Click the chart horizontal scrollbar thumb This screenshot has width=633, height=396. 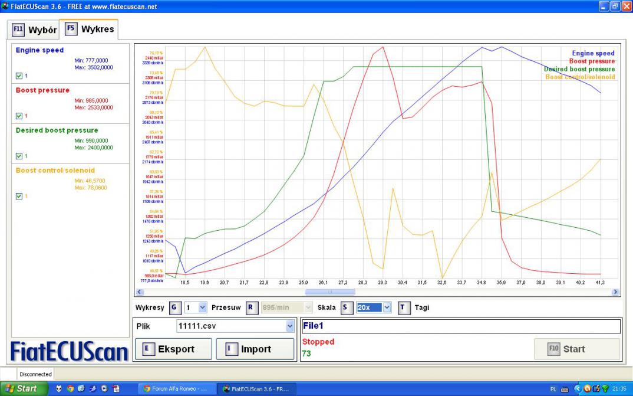click(330, 292)
